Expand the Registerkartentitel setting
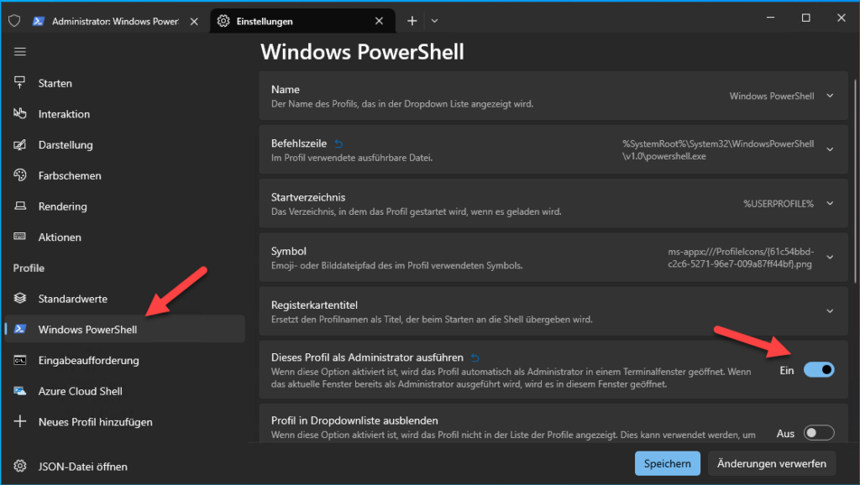The image size is (860, 485). [830, 310]
